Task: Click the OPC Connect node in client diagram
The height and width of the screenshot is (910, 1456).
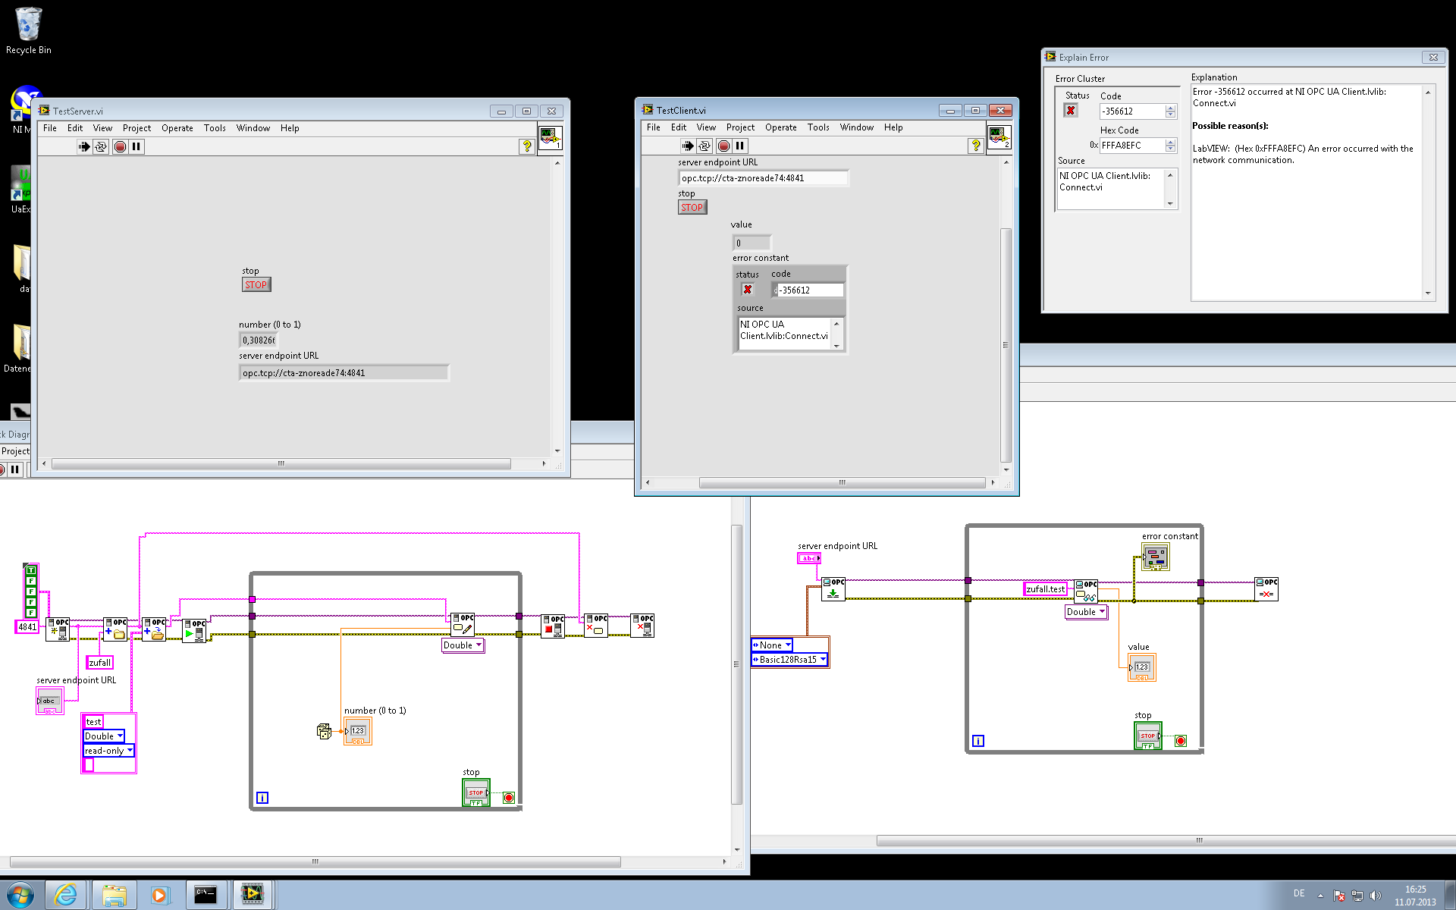Action: [x=833, y=589]
